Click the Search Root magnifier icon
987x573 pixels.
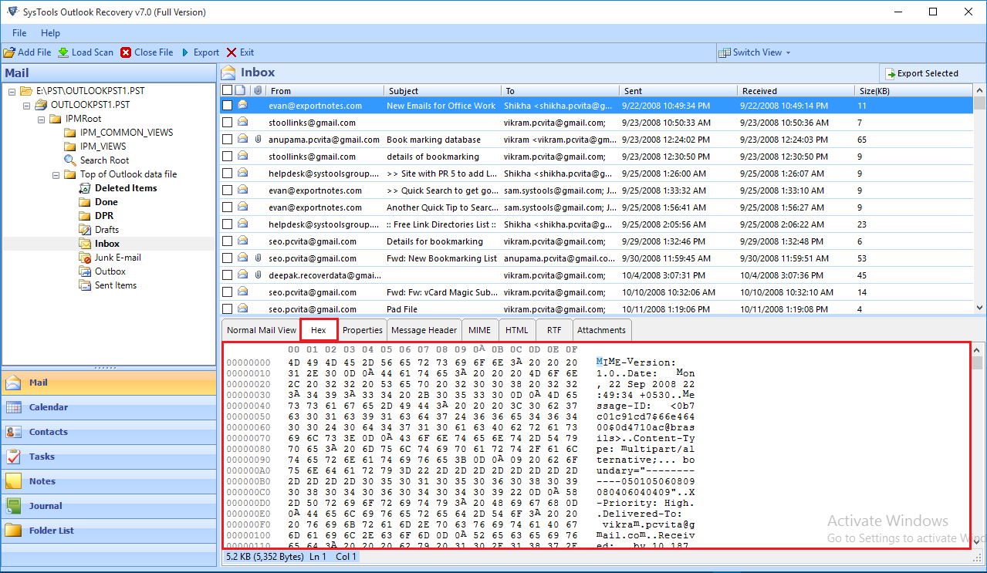tap(70, 160)
